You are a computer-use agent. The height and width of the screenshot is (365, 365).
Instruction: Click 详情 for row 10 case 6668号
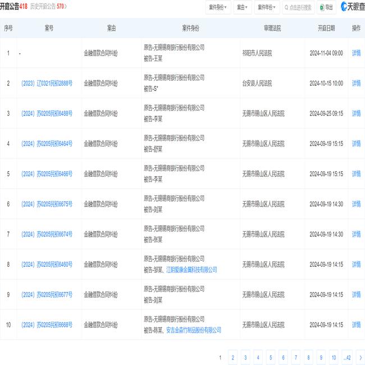[x=356, y=325]
